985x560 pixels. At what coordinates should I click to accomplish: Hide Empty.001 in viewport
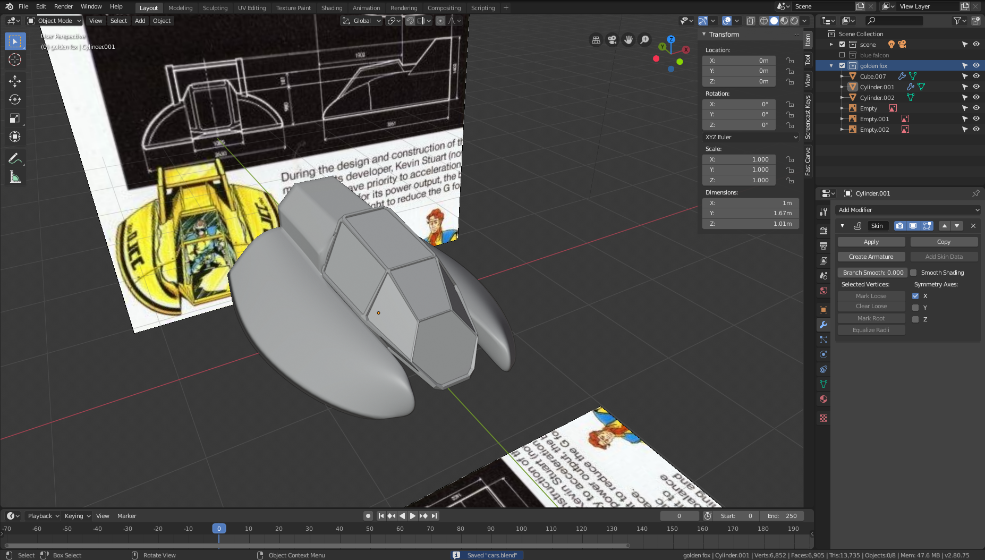pos(976,118)
